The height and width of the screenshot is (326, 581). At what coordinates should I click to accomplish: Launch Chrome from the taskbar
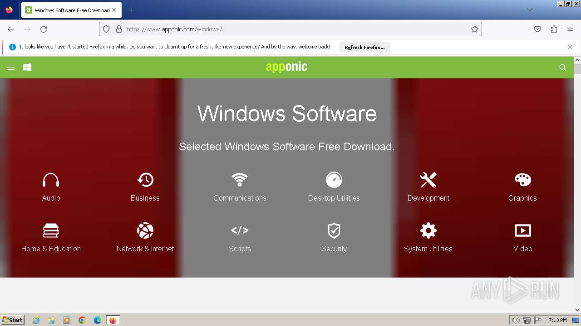[x=82, y=320]
